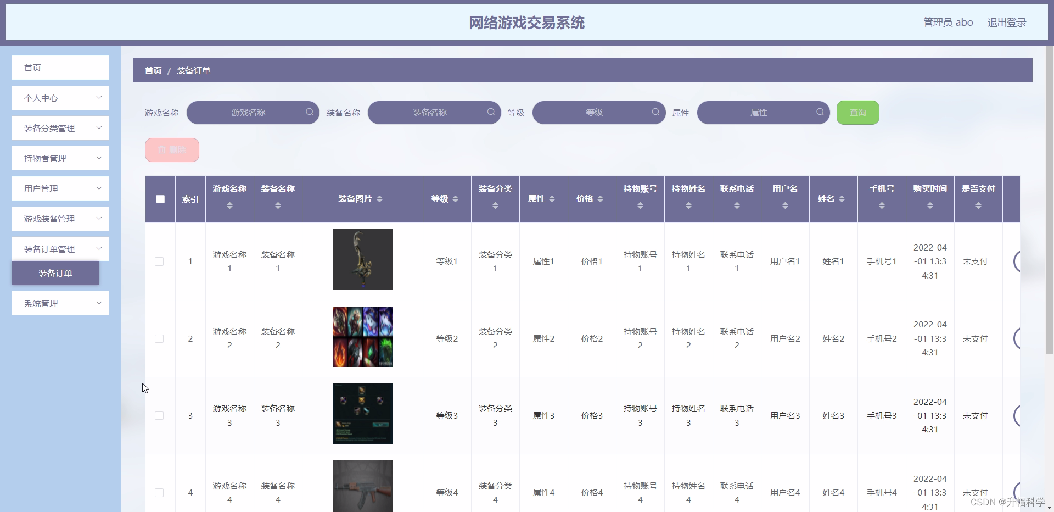Screen dimensions: 1054x512
Task: Click the search magnifier in 等级 field
Action: coord(655,112)
